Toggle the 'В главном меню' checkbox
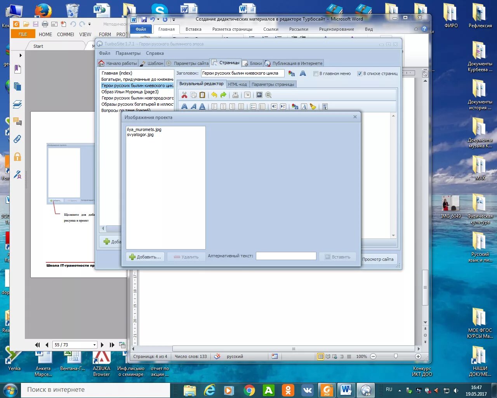The width and height of the screenshot is (497, 398). pos(316,73)
